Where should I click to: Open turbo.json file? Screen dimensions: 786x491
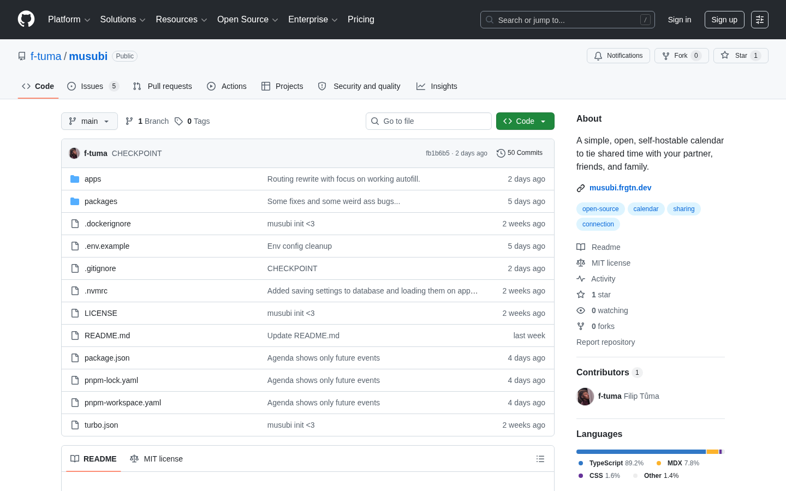point(102,425)
